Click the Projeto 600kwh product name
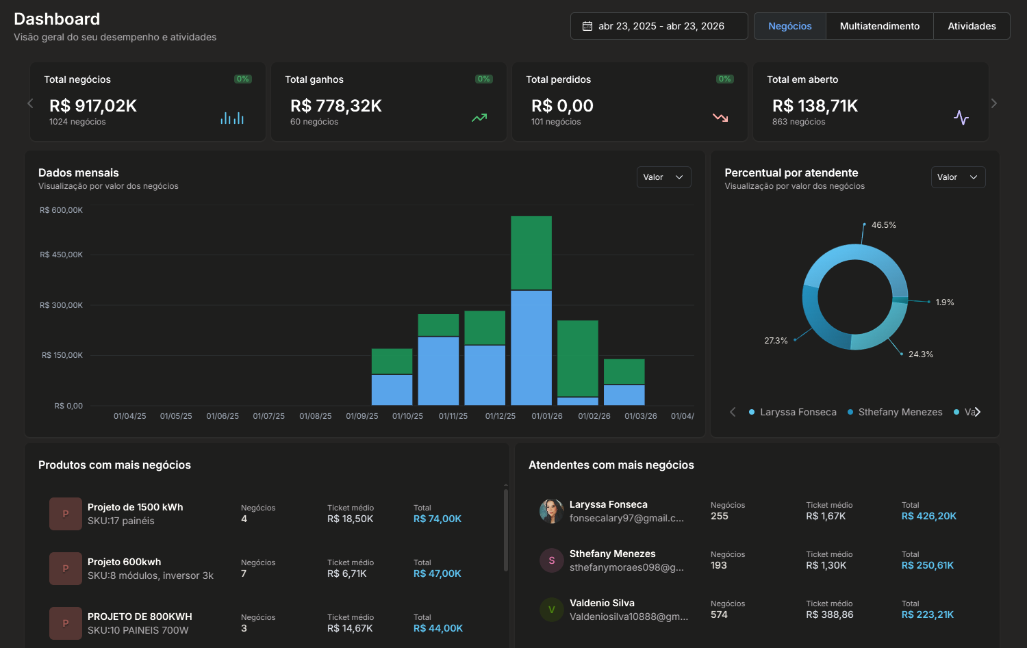 [x=125, y=562]
